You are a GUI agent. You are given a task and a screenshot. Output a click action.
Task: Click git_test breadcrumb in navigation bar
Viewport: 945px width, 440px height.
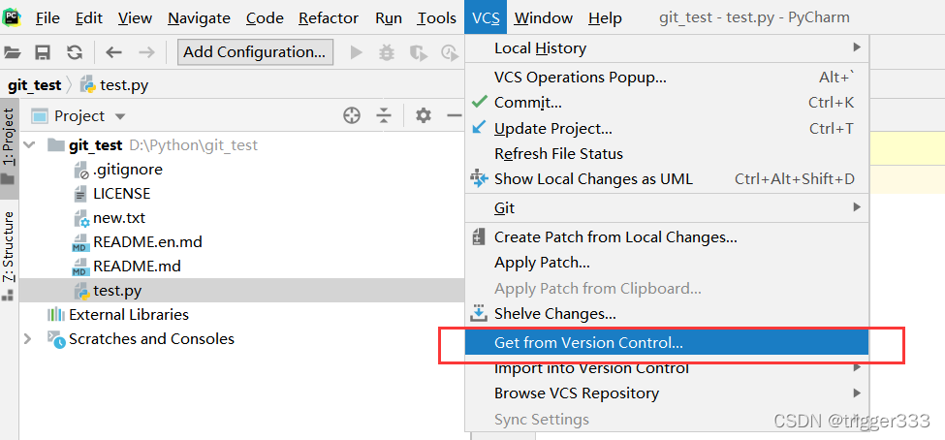[34, 85]
